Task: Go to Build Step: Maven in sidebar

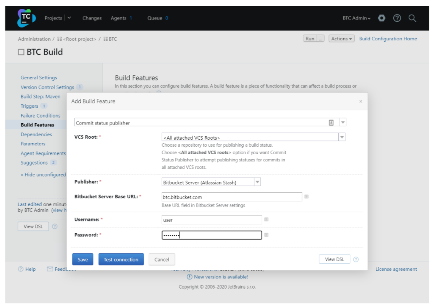Action: pyautogui.click(x=40, y=96)
